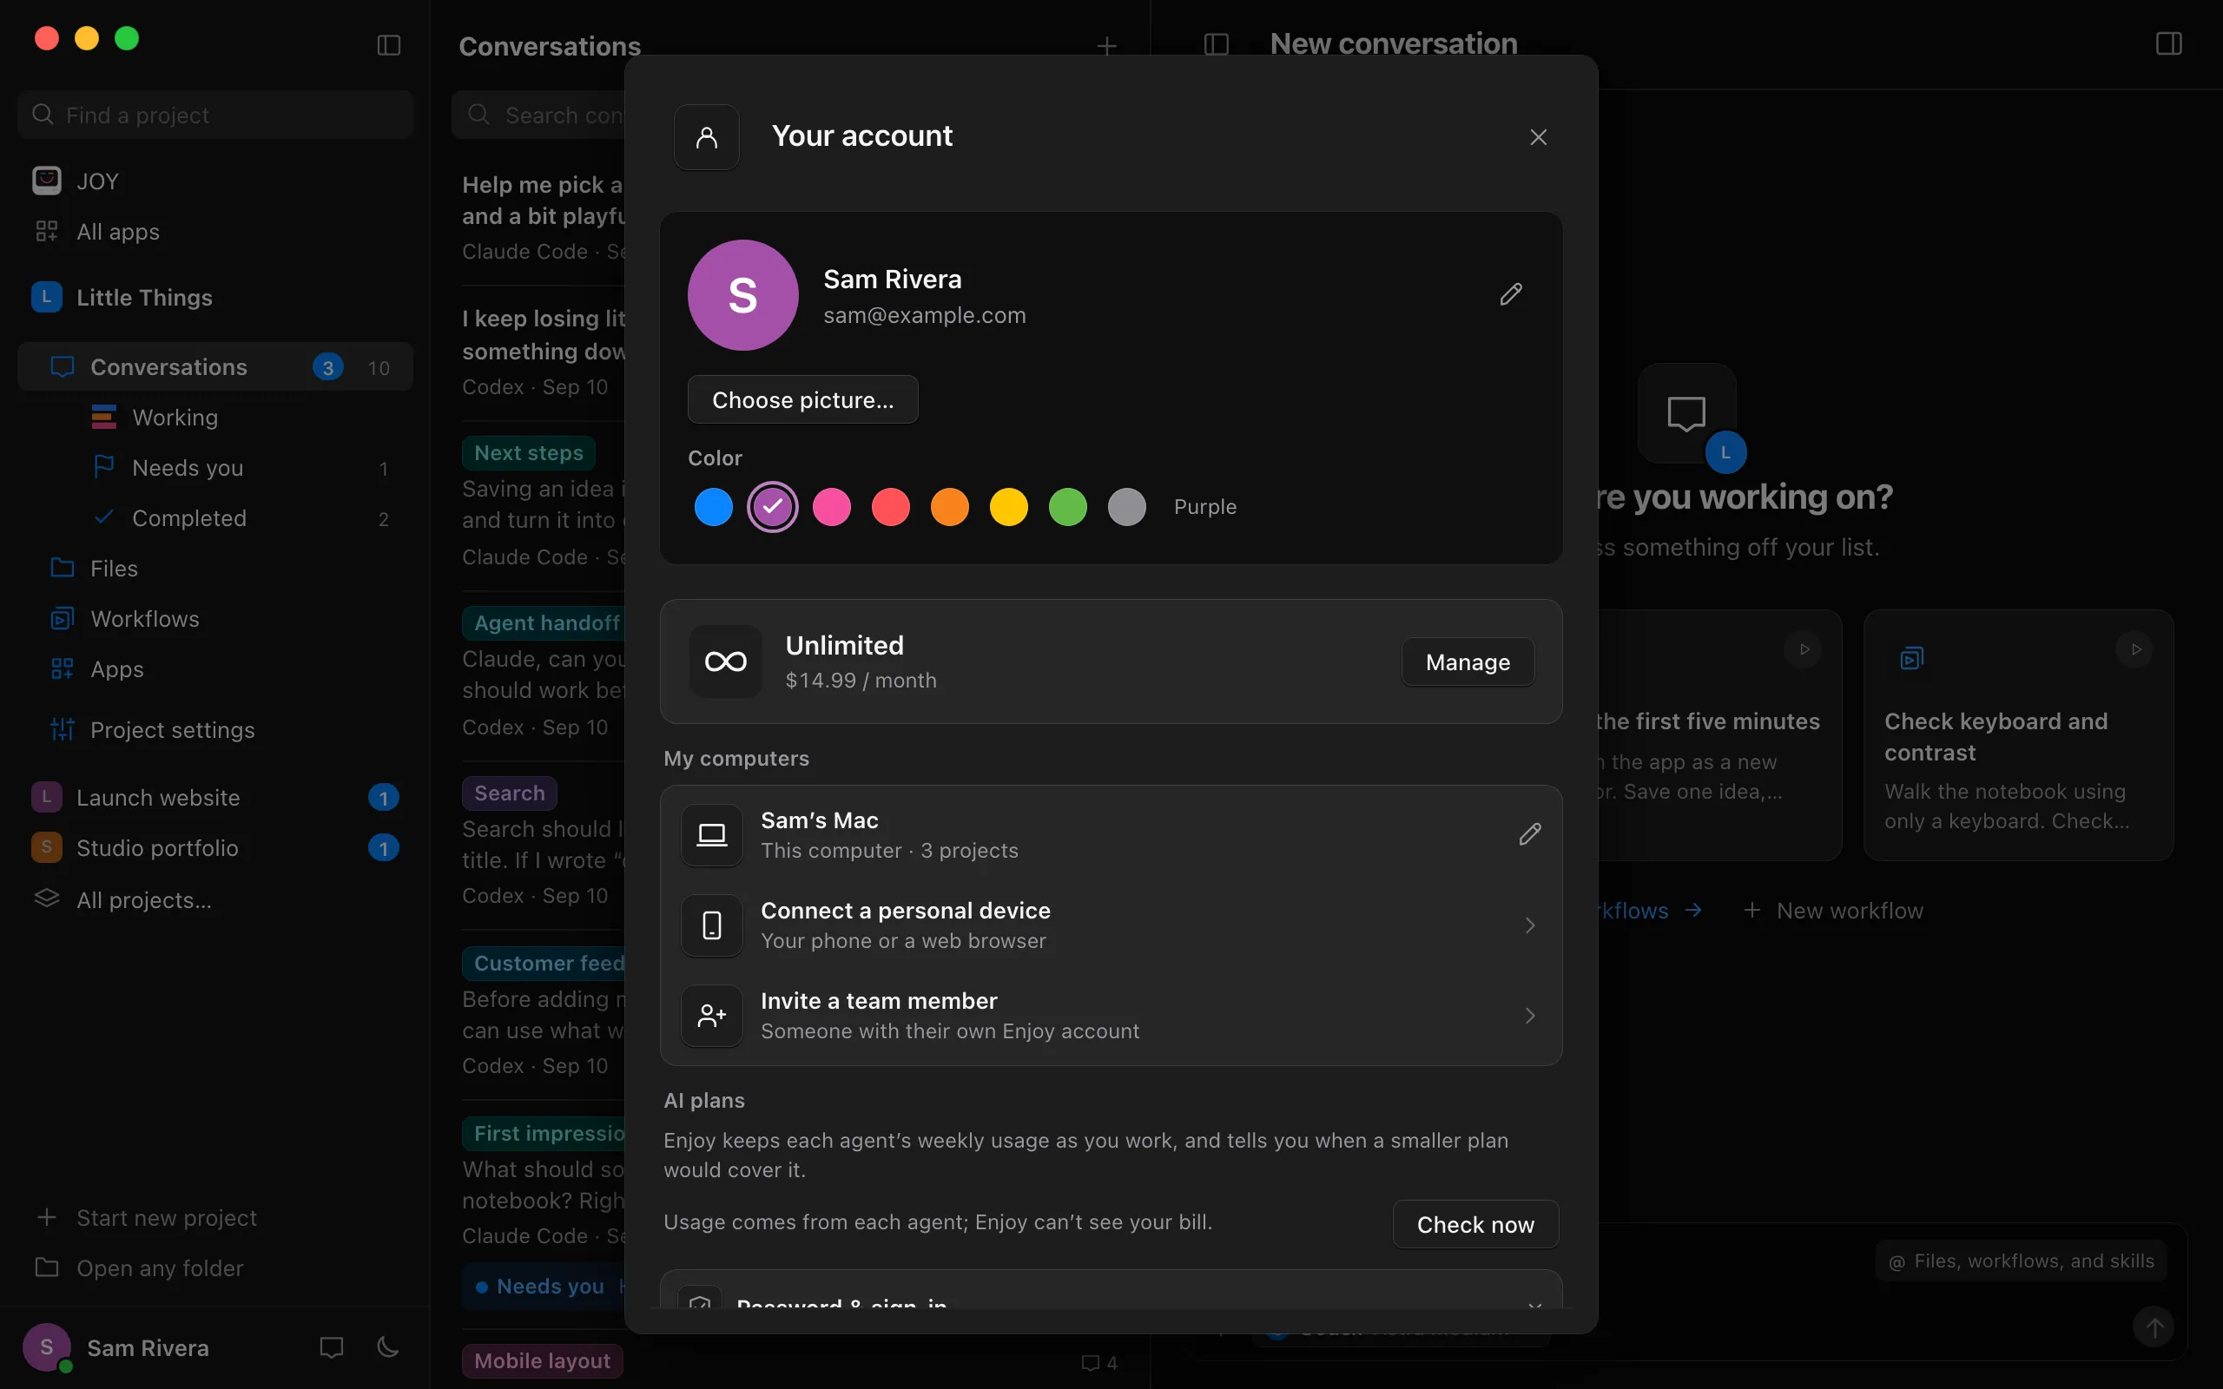Image resolution: width=2223 pixels, height=1389 pixels.
Task: Play the Check keyboard and contrast workflow
Action: 2136,649
